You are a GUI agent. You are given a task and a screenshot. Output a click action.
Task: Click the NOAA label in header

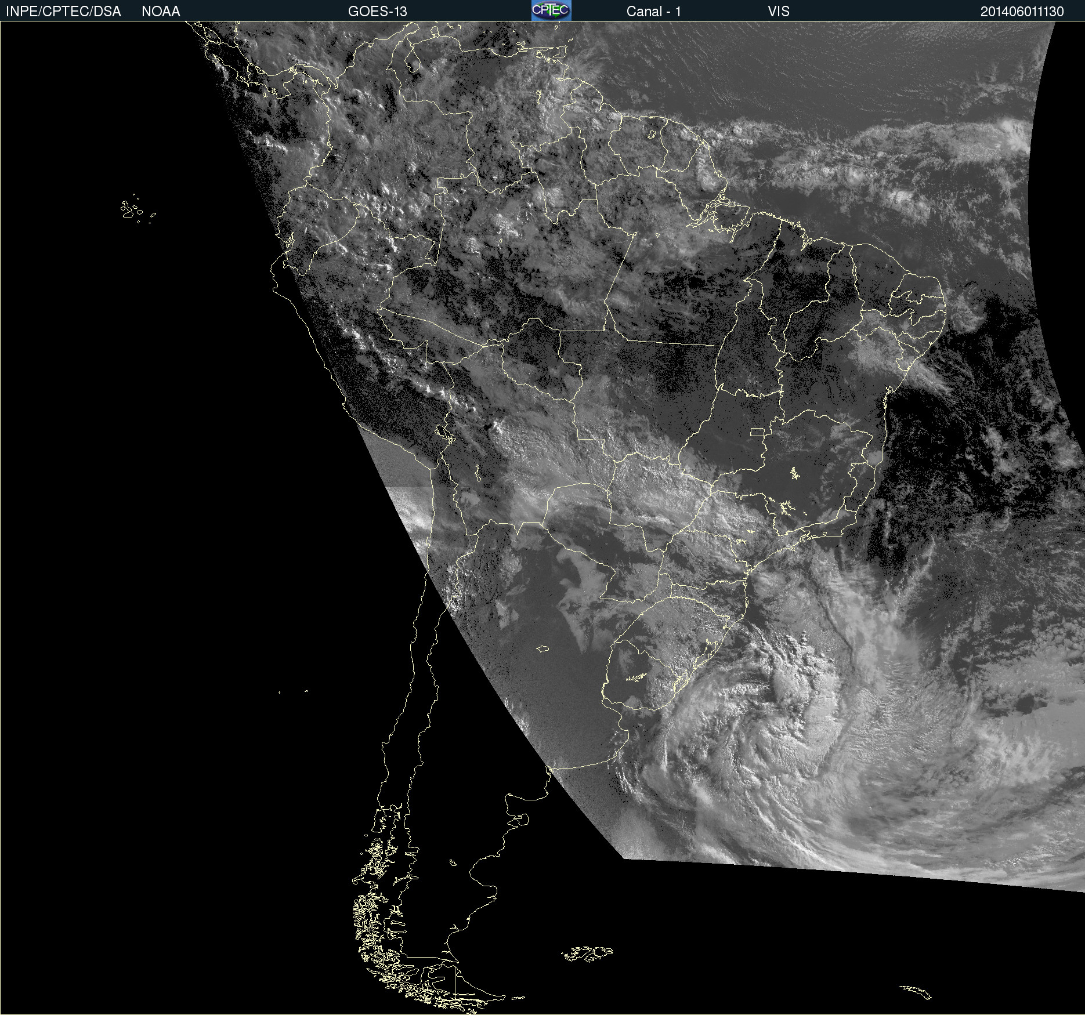(161, 12)
